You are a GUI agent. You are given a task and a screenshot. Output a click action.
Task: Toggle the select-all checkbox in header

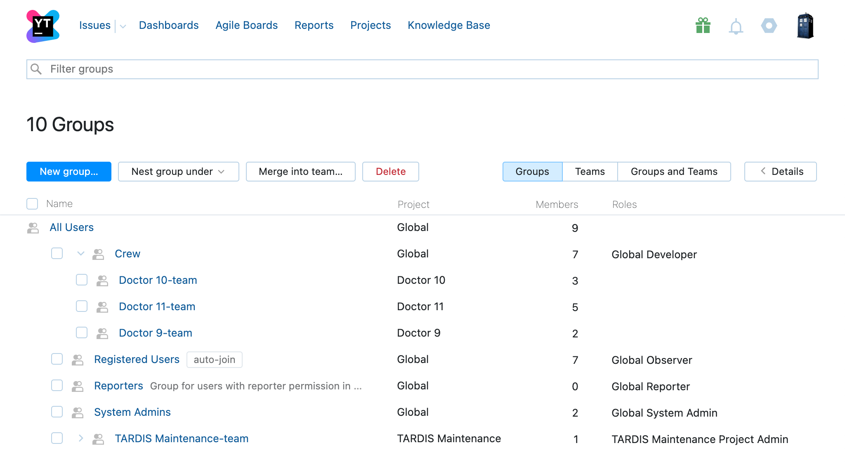[x=32, y=204]
